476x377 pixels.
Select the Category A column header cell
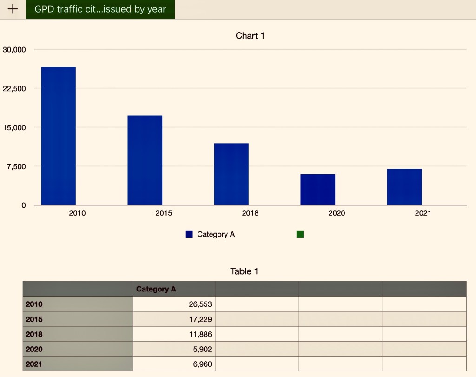point(174,289)
